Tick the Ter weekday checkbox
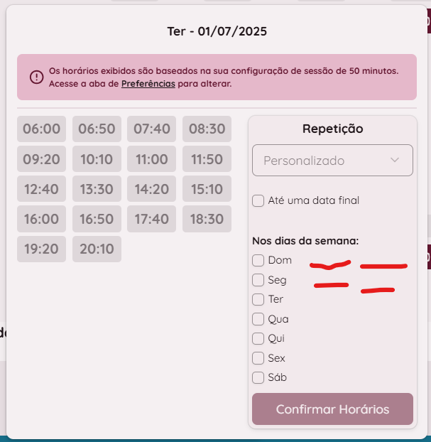 coord(258,299)
